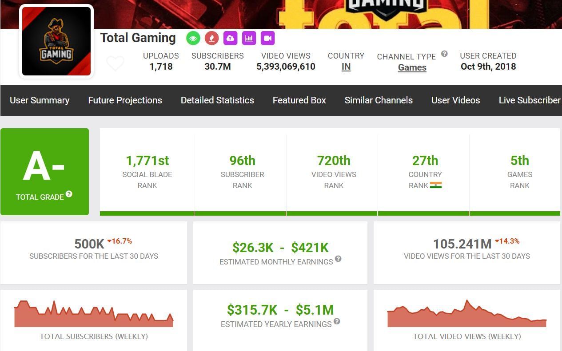Image resolution: width=562 pixels, height=351 pixels.
Task: Open the User Videos tab
Action: click(x=455, y=100)
